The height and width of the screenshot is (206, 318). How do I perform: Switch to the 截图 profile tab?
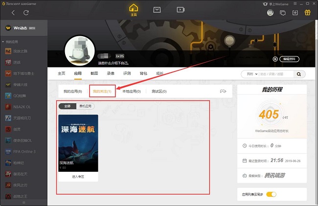click(x=94, y=73)
